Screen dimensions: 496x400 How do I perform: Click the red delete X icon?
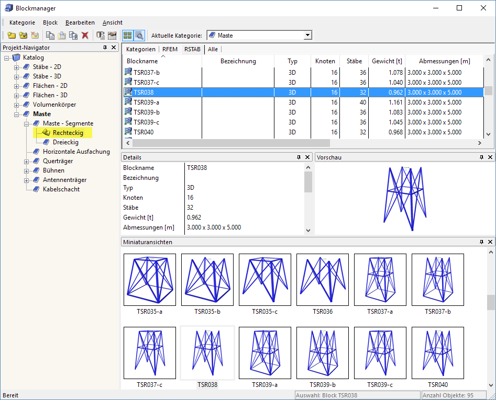click(85, 36)
